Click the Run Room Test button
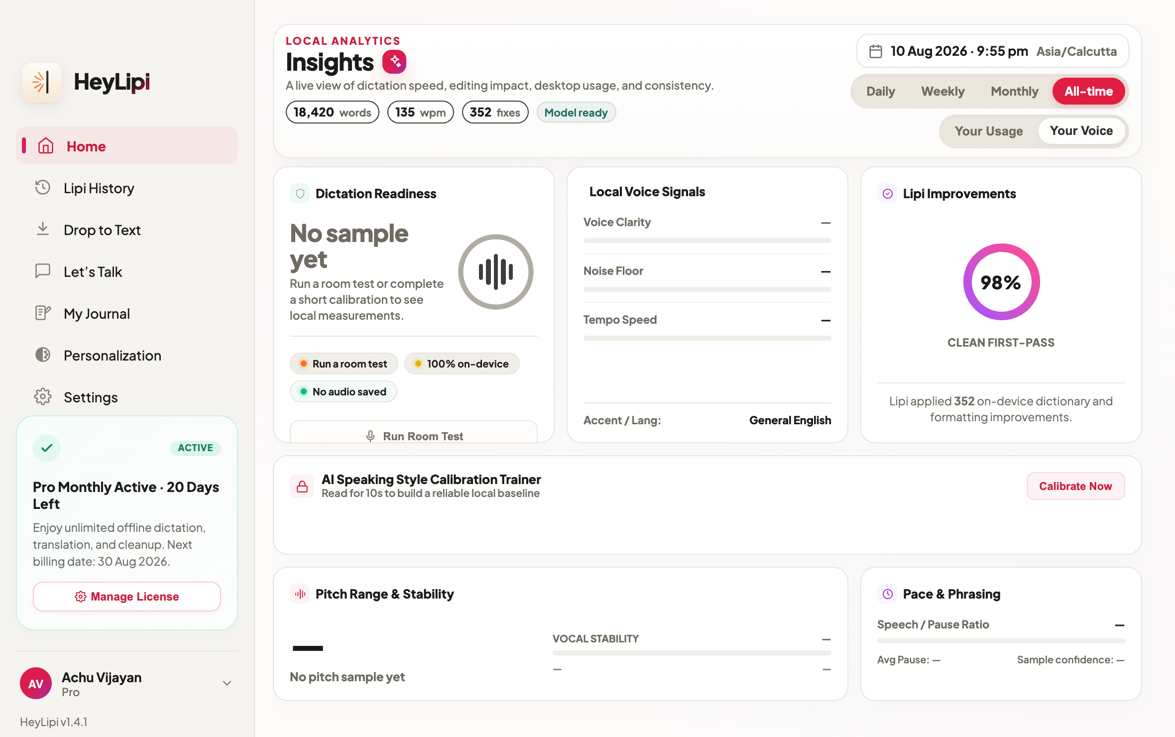The height and width of the screenshot is (737, 1175). tap(414, 432)
